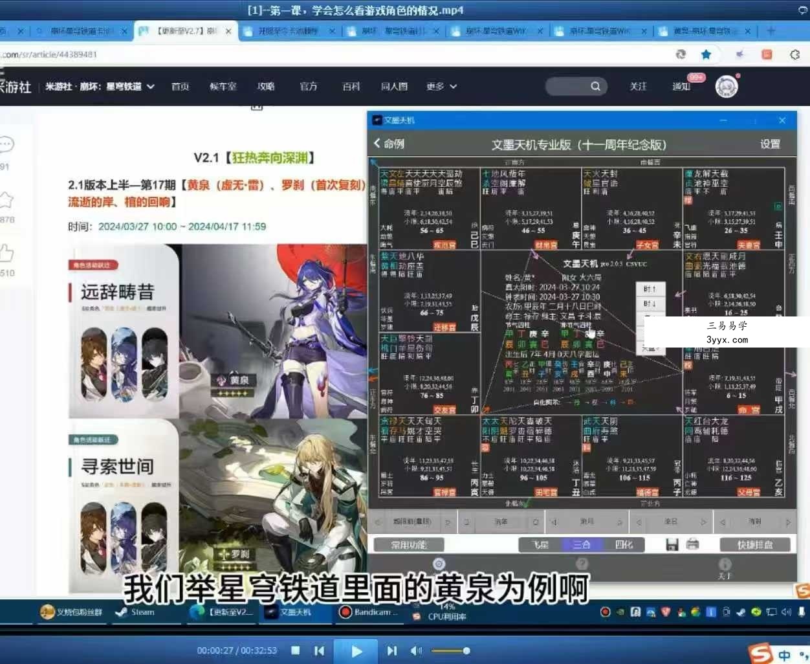Viewport: 810px width, 664px height.
Task: Open 首页 in site navigation
Action: coord(180,86)
